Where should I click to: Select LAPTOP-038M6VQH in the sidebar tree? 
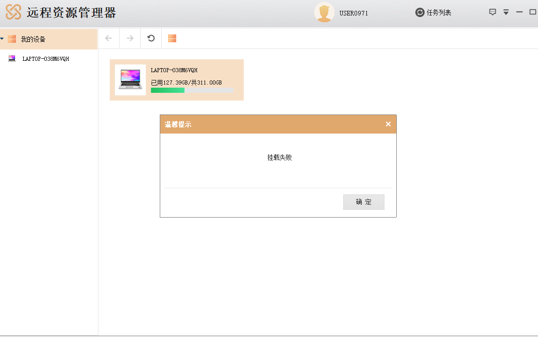point(45,59)
